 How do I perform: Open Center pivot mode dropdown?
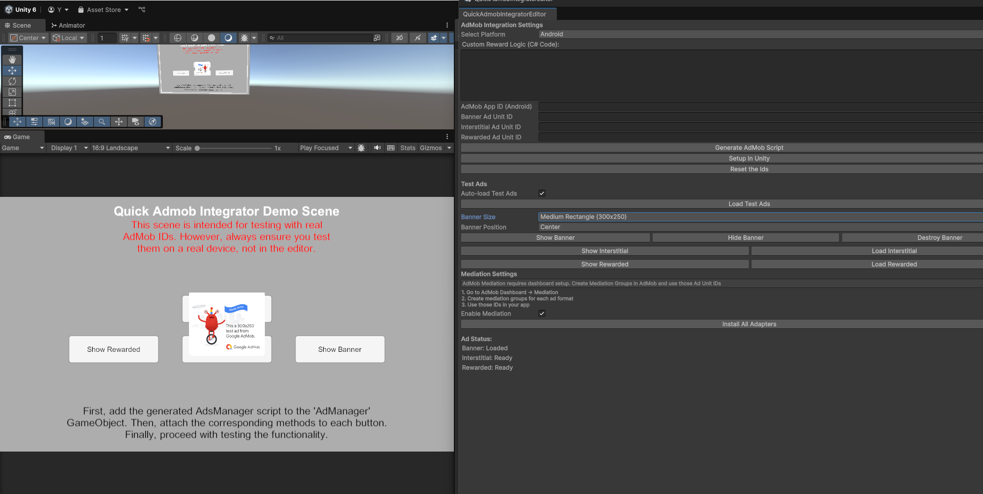click(x=28, y=38)
